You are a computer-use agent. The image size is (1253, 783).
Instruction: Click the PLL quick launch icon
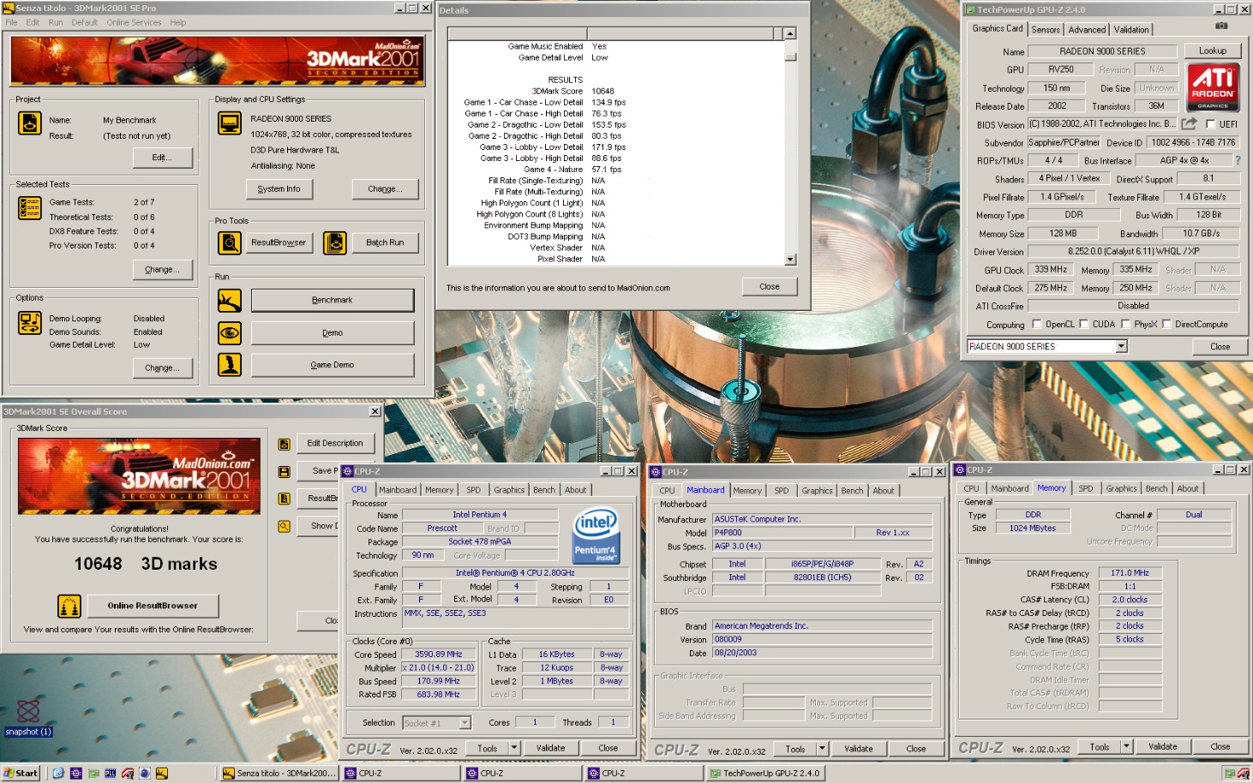point(110,773)
